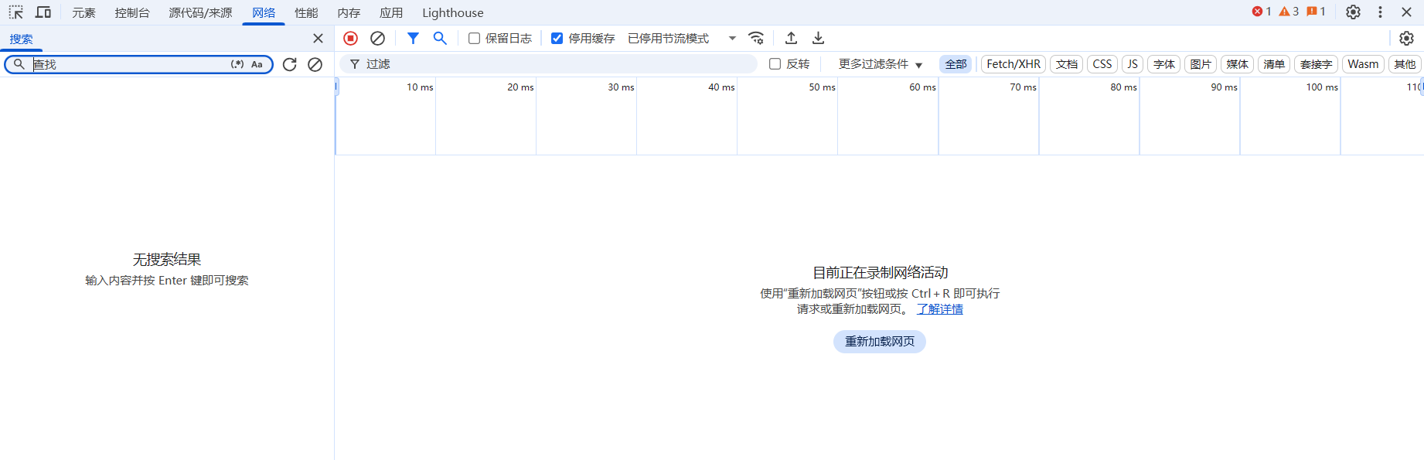This screenshot has height=460, width=1424.
Task: Open the Lighthouse tab
Action: [x=452, y=12]
